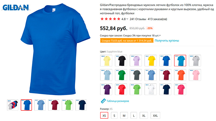The height and width of the screenshot is (121, 216).
Task: Choose the green t-shirt color swatch
Action: [121, 75]
